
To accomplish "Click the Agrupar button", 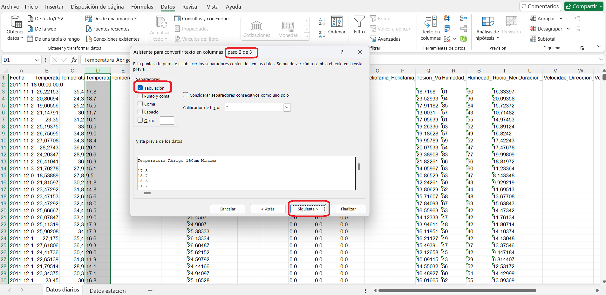I will [x=542, y=18].
